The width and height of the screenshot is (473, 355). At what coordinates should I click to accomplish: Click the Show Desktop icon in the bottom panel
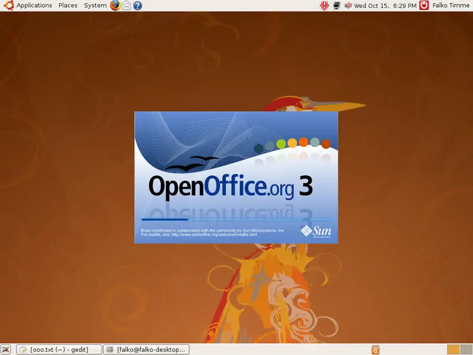click(x=5, y=349)
